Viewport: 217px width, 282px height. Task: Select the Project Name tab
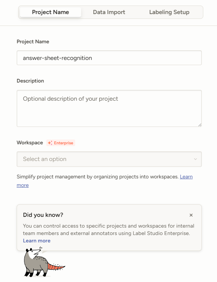point(50,12)
